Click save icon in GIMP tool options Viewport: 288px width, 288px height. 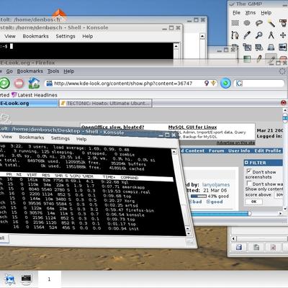(239, 248)
